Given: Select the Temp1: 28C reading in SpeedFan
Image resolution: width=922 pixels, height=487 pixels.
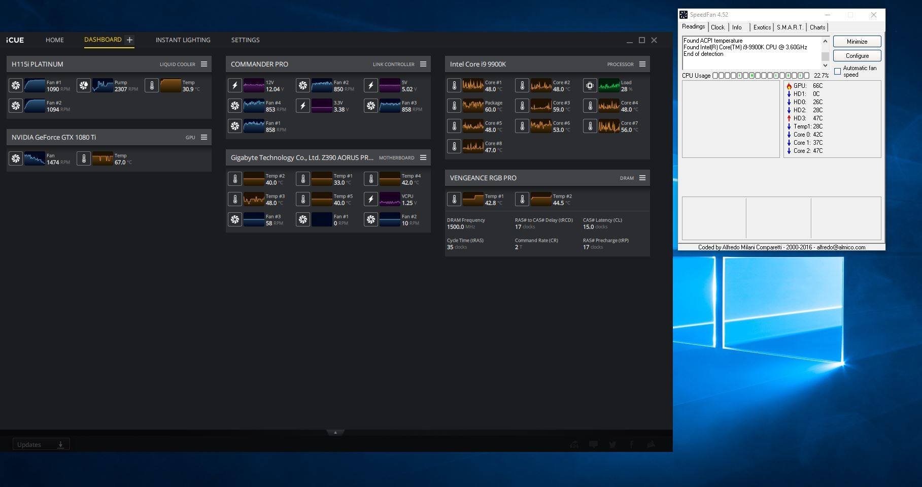Looking at the screenshot, I should pos(804,126).
